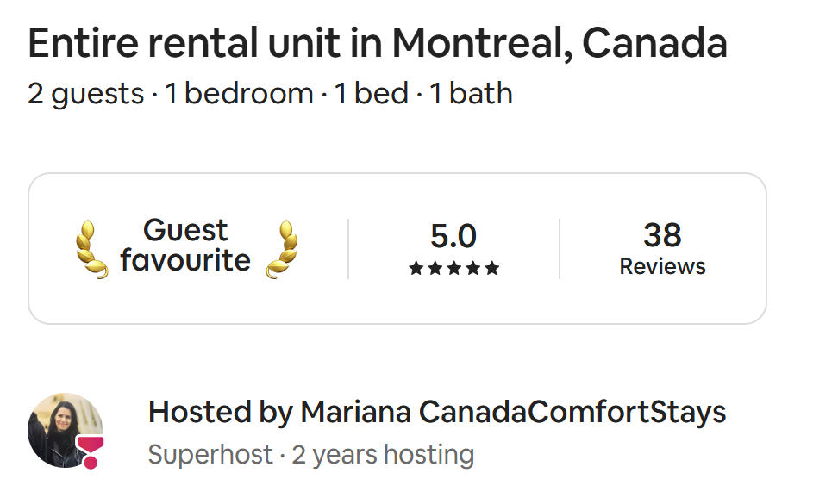The image size is (813, 504).
Task: Click the 2 guests detail
Action: pyautogui.click(x=86, y=94)
